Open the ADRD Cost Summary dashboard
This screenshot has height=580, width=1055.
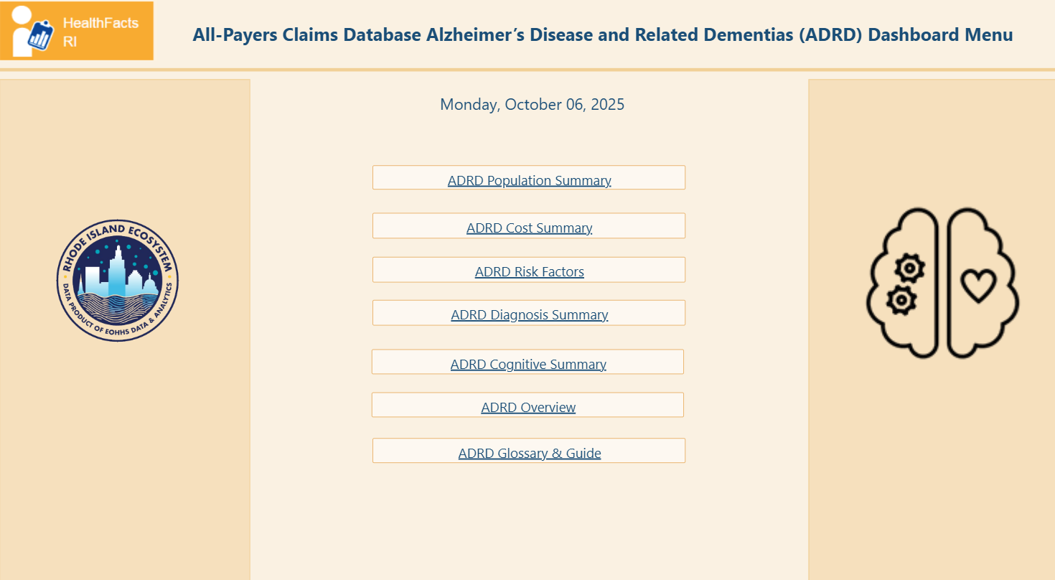529,228
